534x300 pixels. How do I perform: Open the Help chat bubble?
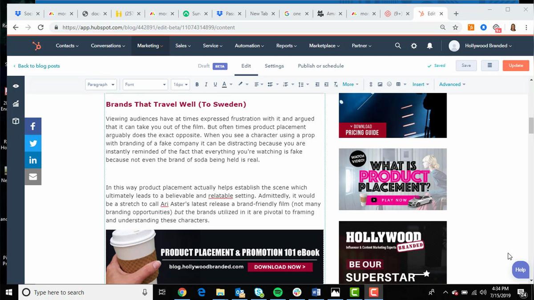(x=520, y=270)
